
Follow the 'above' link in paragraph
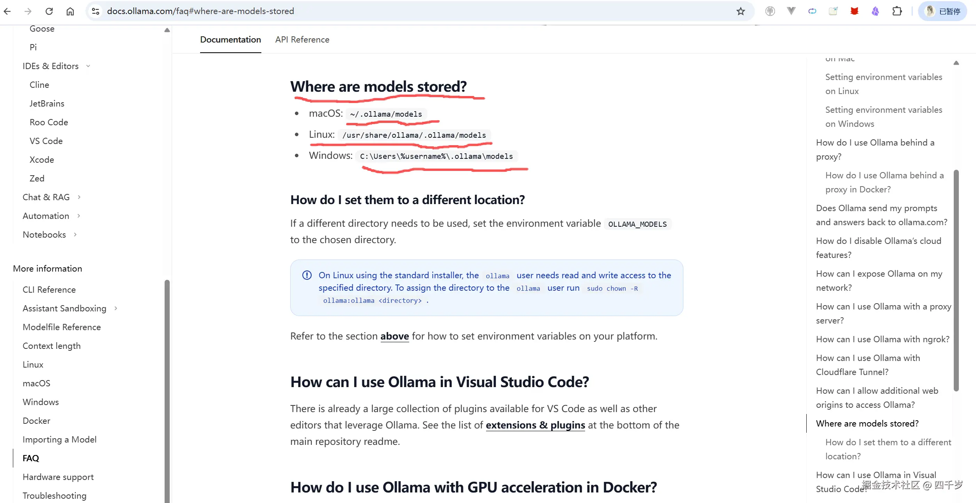coord(394,336)
